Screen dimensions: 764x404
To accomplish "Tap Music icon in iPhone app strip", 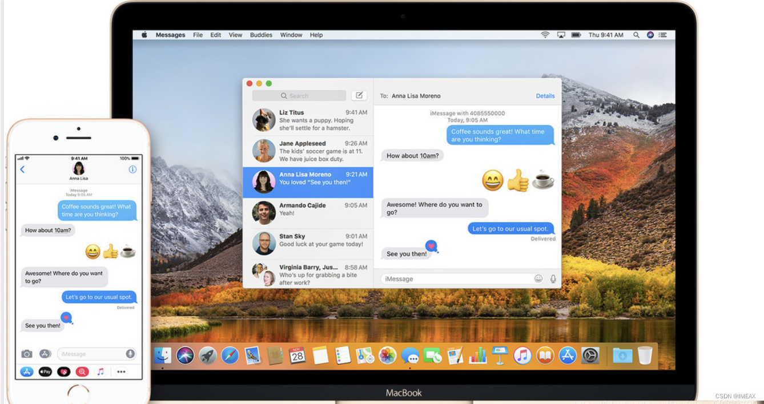I will [100, 371].
